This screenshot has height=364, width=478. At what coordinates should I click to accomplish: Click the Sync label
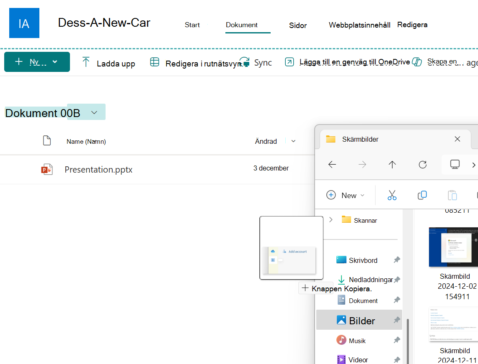(263, 63)
